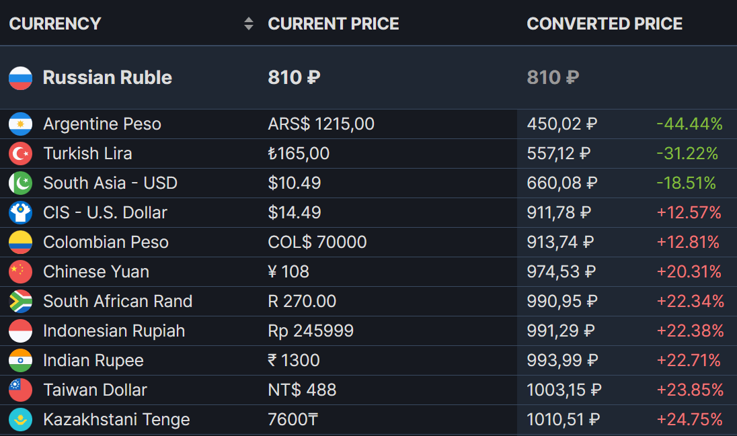737x436 pixels.
Task: Click the South African Rand flag icon
Action: [20, 301]
